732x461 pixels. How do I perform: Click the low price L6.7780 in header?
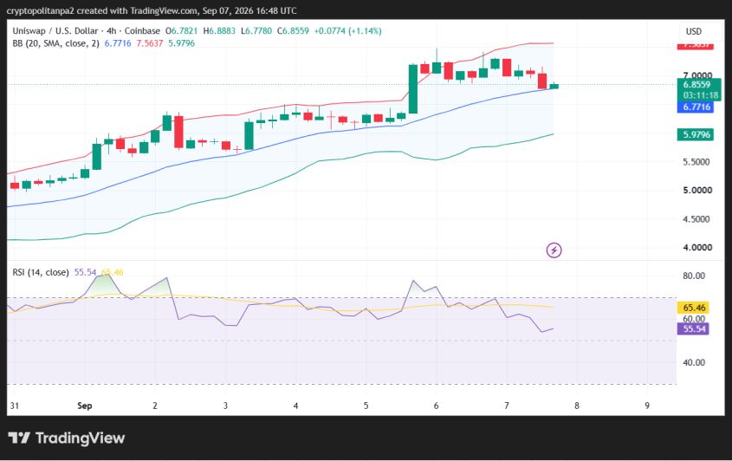pos(256,31)
